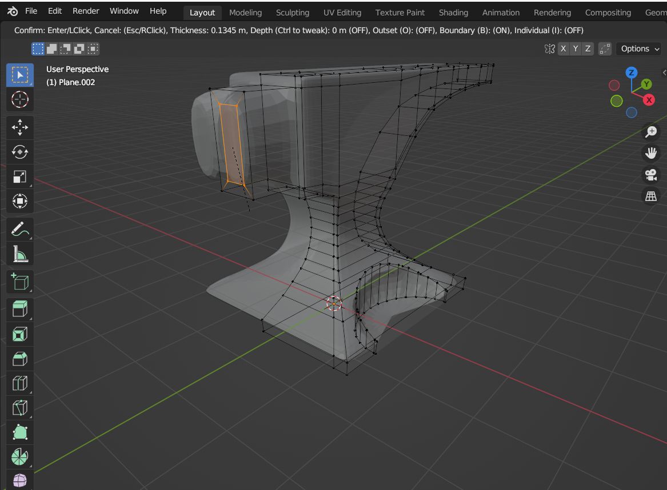The image size is (667, 490).
Task: Click the 'User Perspective' viewport label
Action: 77,69
